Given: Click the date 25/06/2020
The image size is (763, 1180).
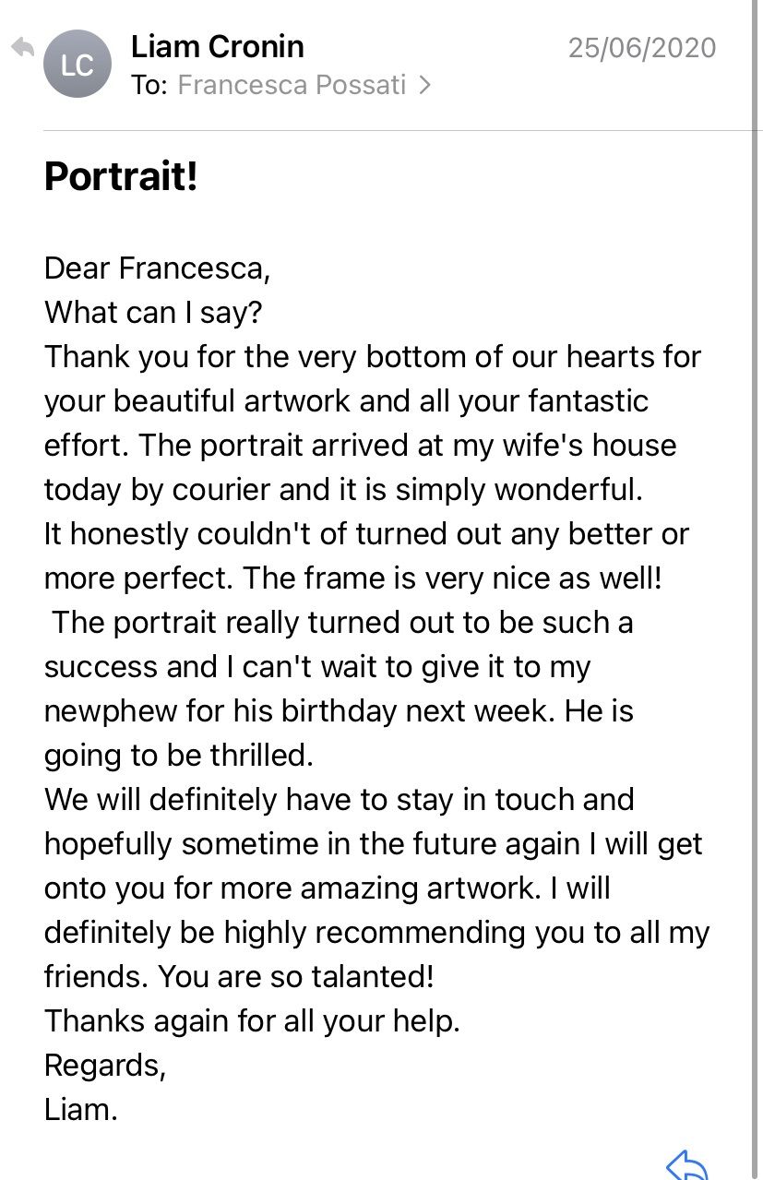Looking at the screenshot, I should pos(642,47).
